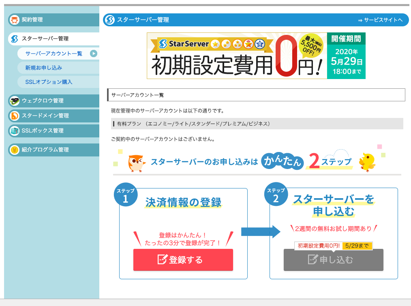Click the header StarServer S logo icon
Viewport: 411px width, 306px height.
click(x=110, y=20)
